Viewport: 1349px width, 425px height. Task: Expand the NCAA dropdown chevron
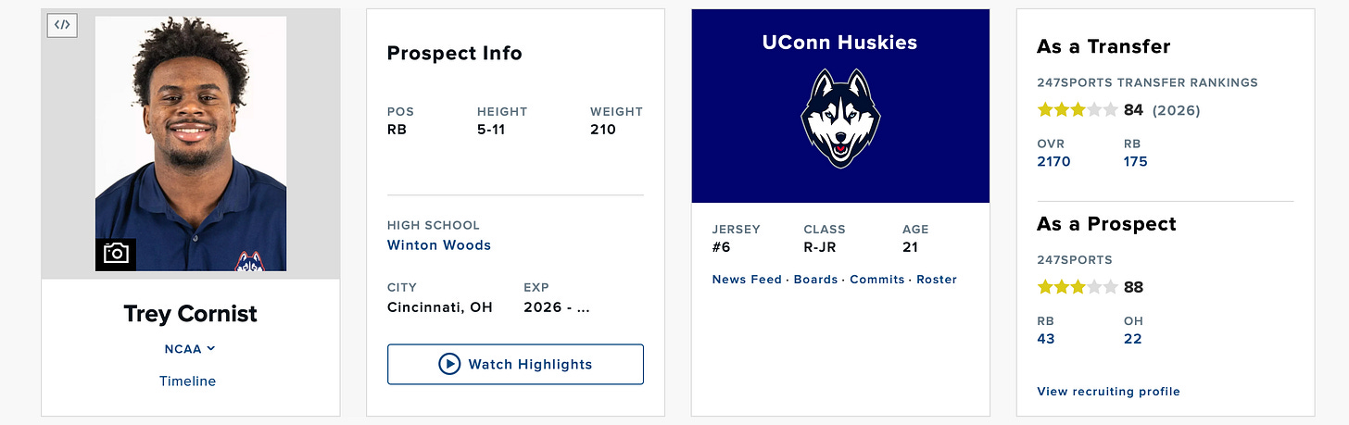pyautogui.click(x=211, y=349)
